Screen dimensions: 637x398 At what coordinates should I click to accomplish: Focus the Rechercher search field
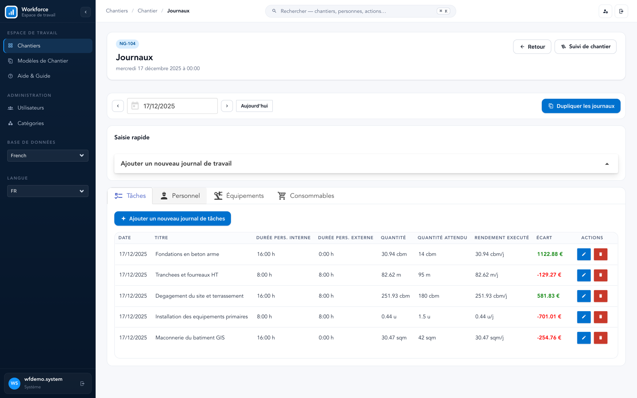click(x=361, y=11)
